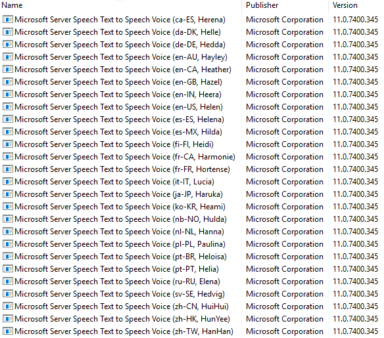Click the icon beside the fi-FI Heidi voice
This screenshot has height=338, width=384.
(x=8, y=144)
